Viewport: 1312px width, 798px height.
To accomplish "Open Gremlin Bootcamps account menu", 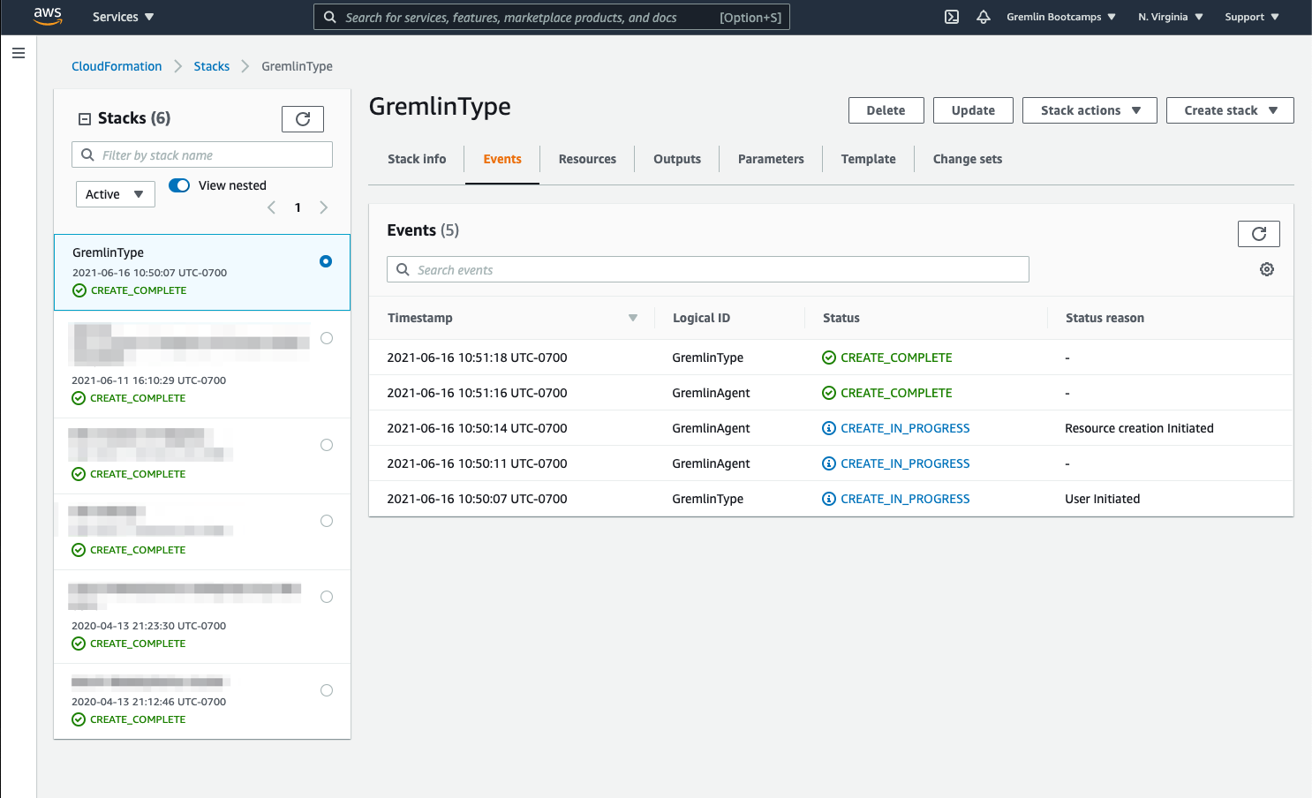I will coord(1061,17).
